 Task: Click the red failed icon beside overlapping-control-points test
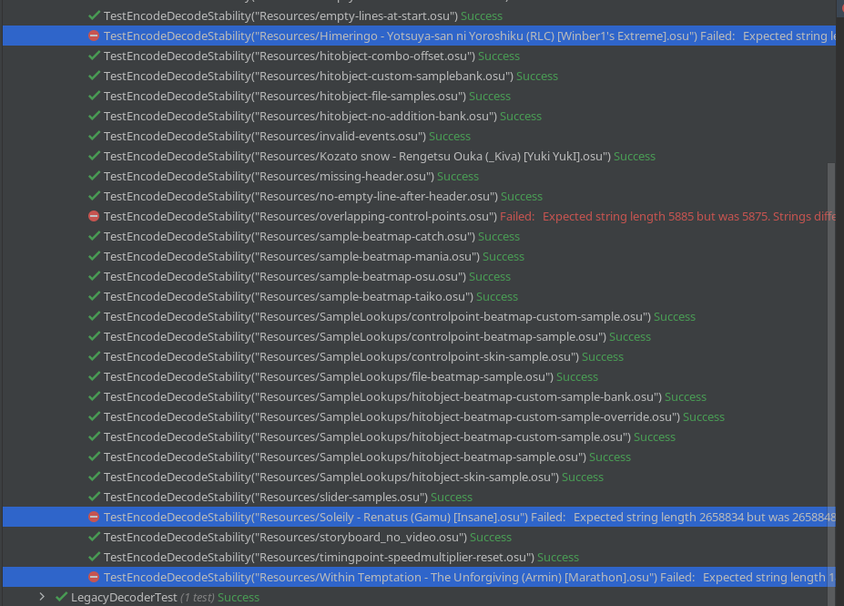(x=93, y=216)
